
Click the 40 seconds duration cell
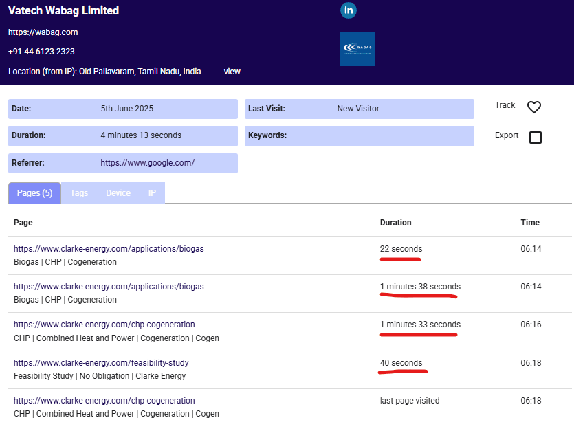pos(401,363)
